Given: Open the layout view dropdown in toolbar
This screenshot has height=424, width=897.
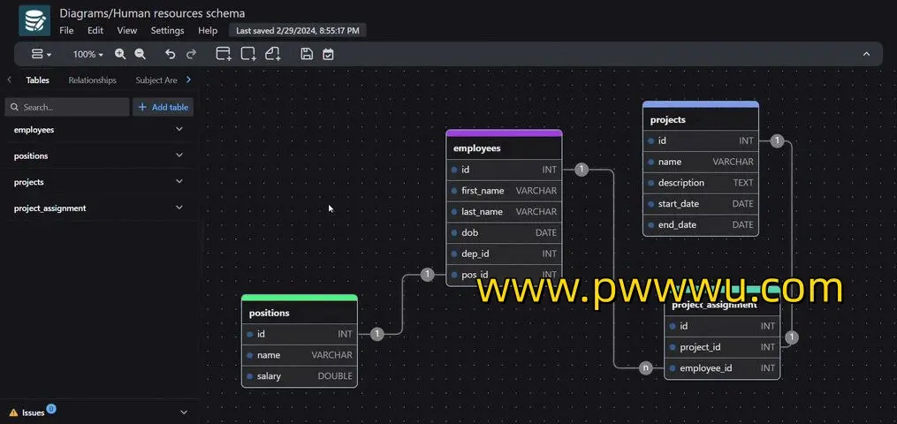Looking at the screenshot, I should click(41, 54).
